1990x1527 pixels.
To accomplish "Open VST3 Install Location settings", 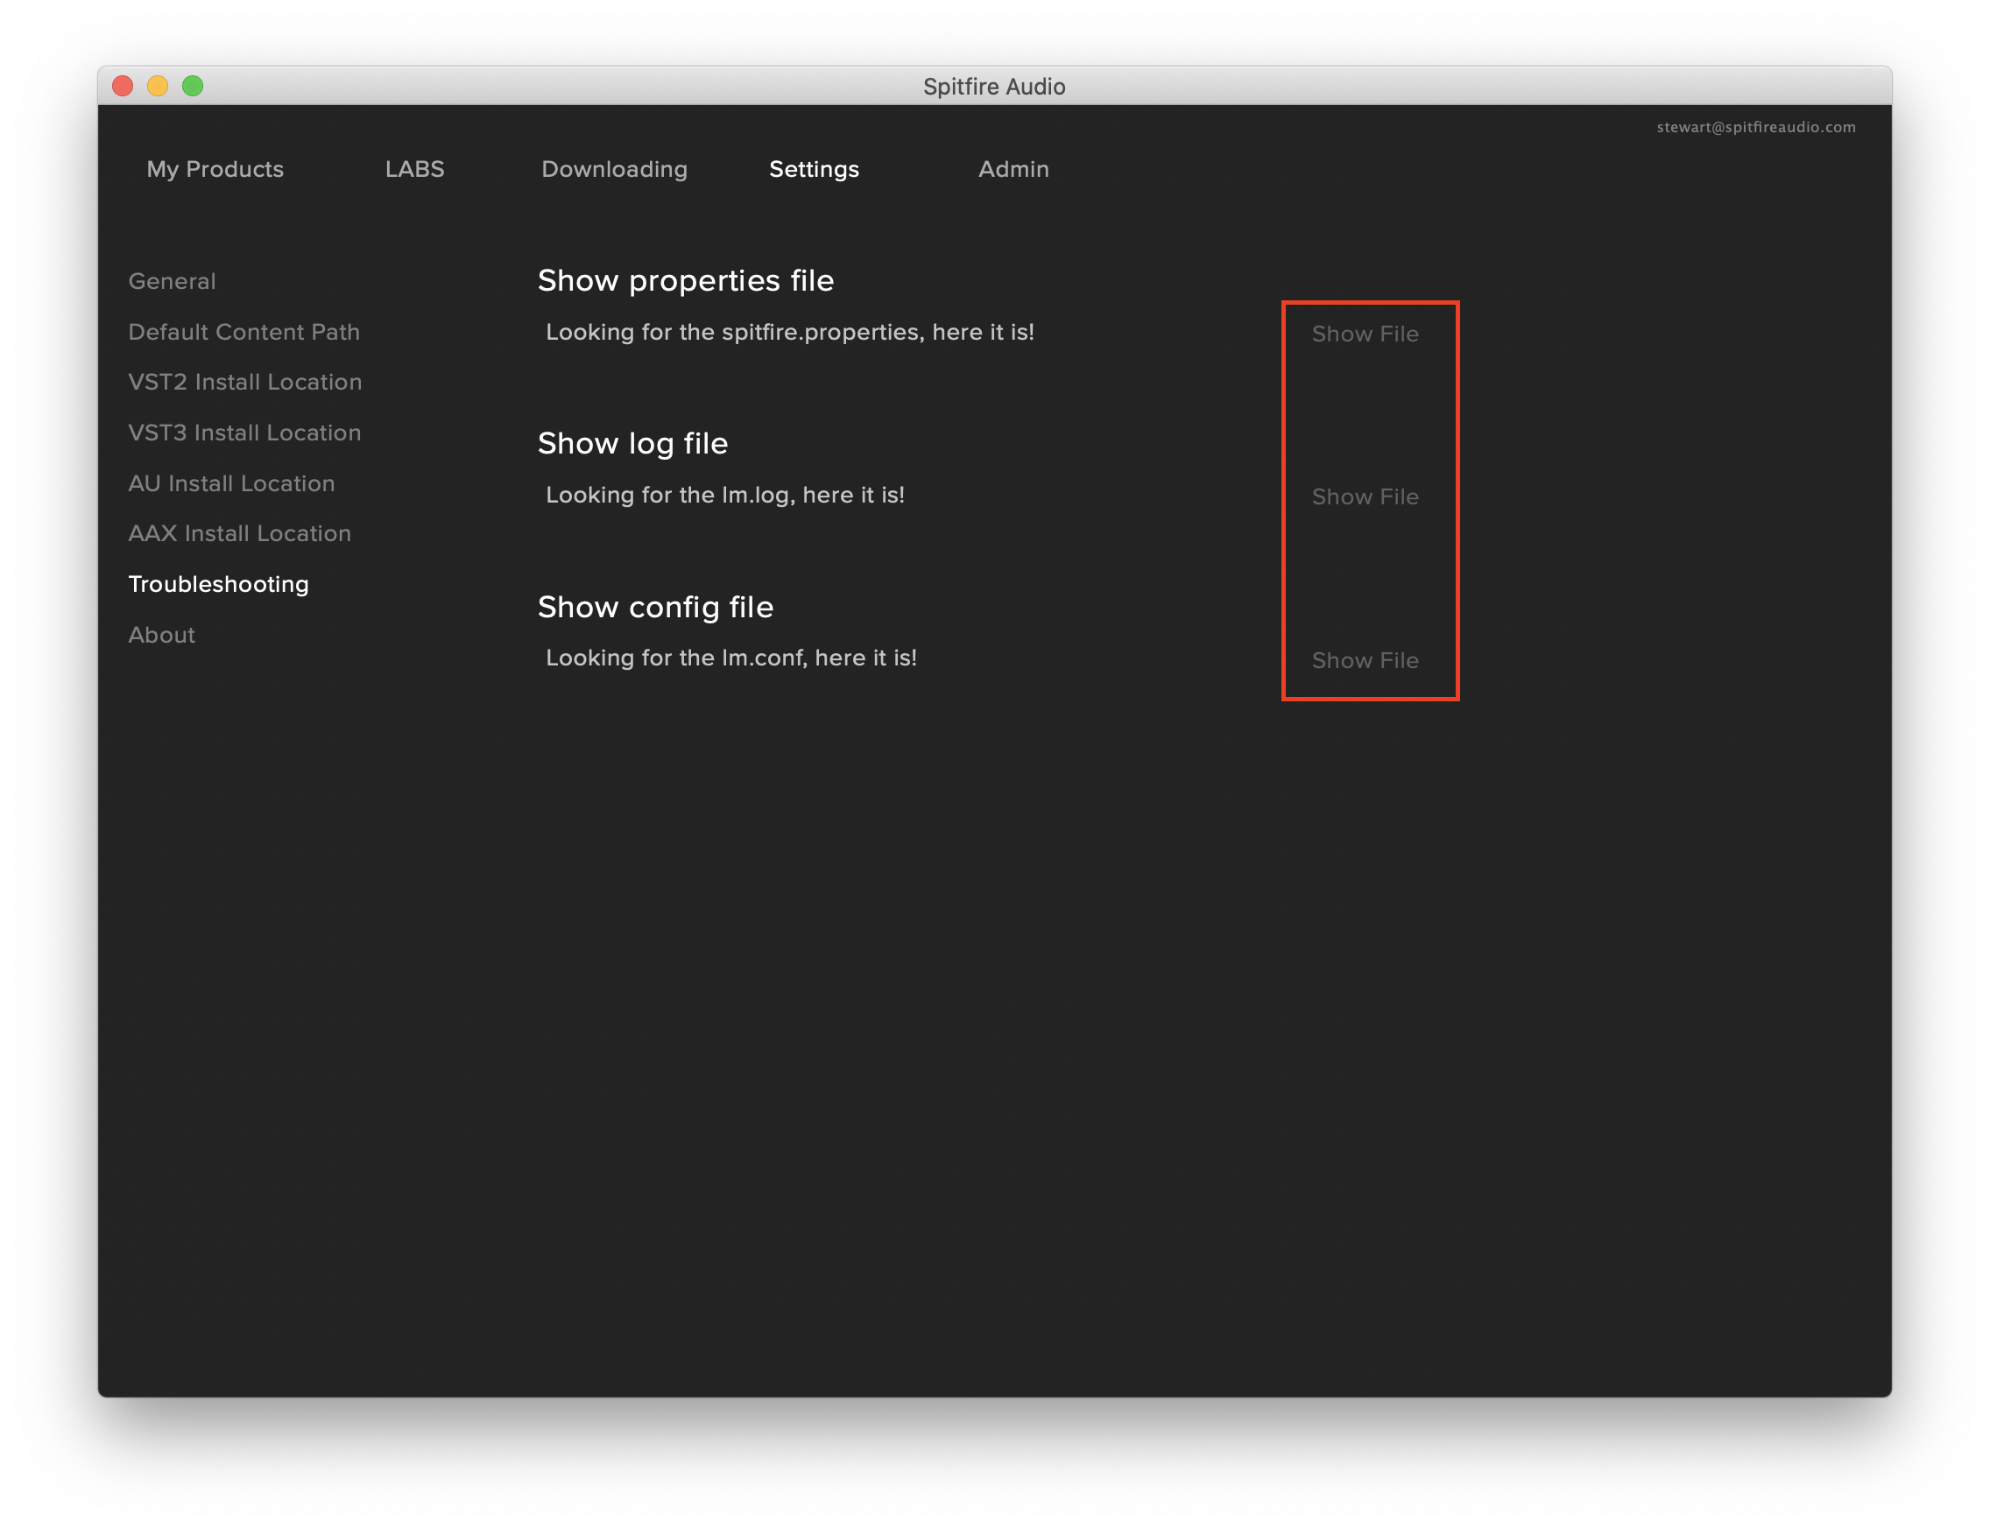I will tap(244, 433).
